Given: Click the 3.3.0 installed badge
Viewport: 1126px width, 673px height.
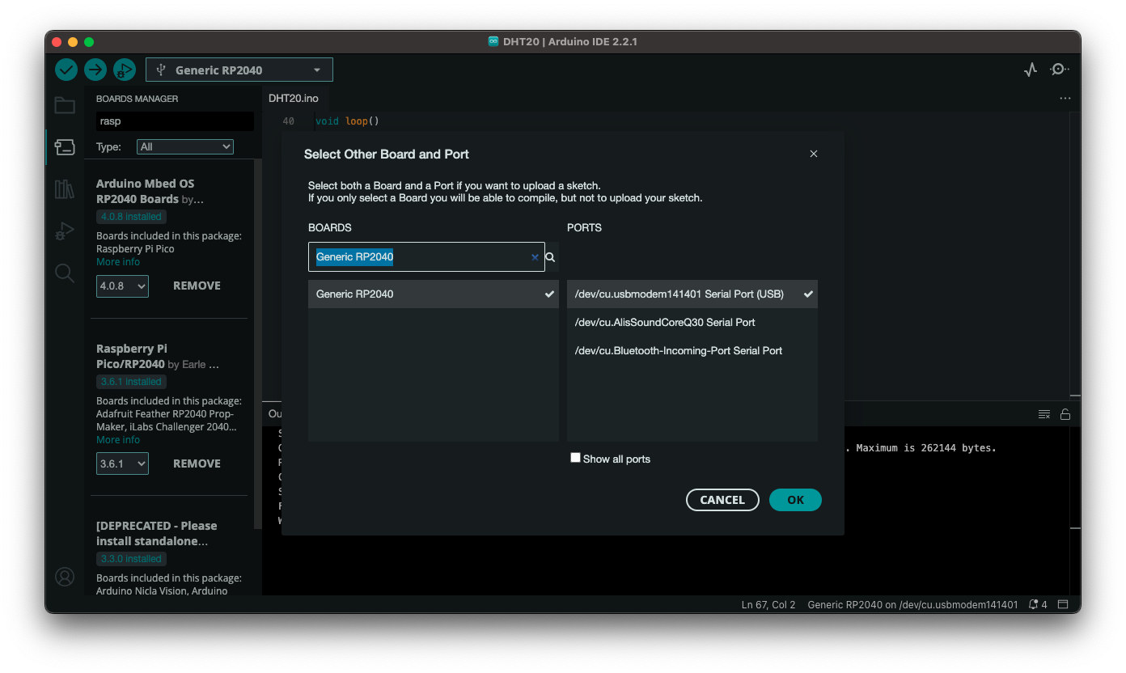Looking at the screenshot, I should [131, 559].
